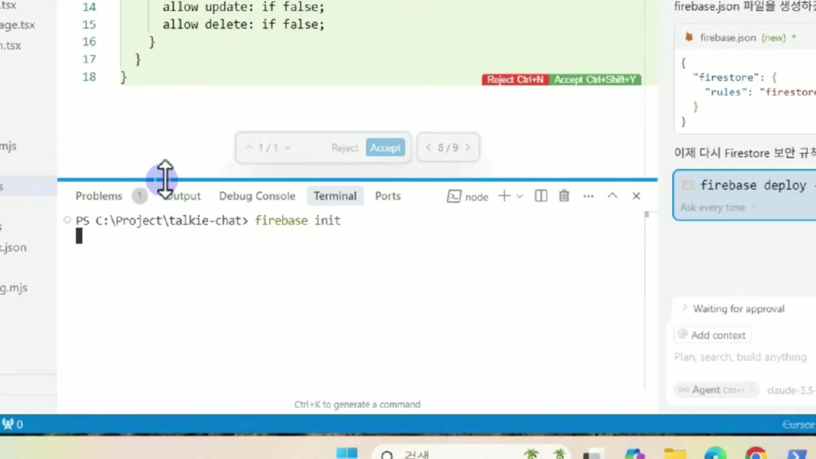The height and width of the screenshot is (459, 816).
Task: Click the ports status icon showing 0
Action: (13, 424)
